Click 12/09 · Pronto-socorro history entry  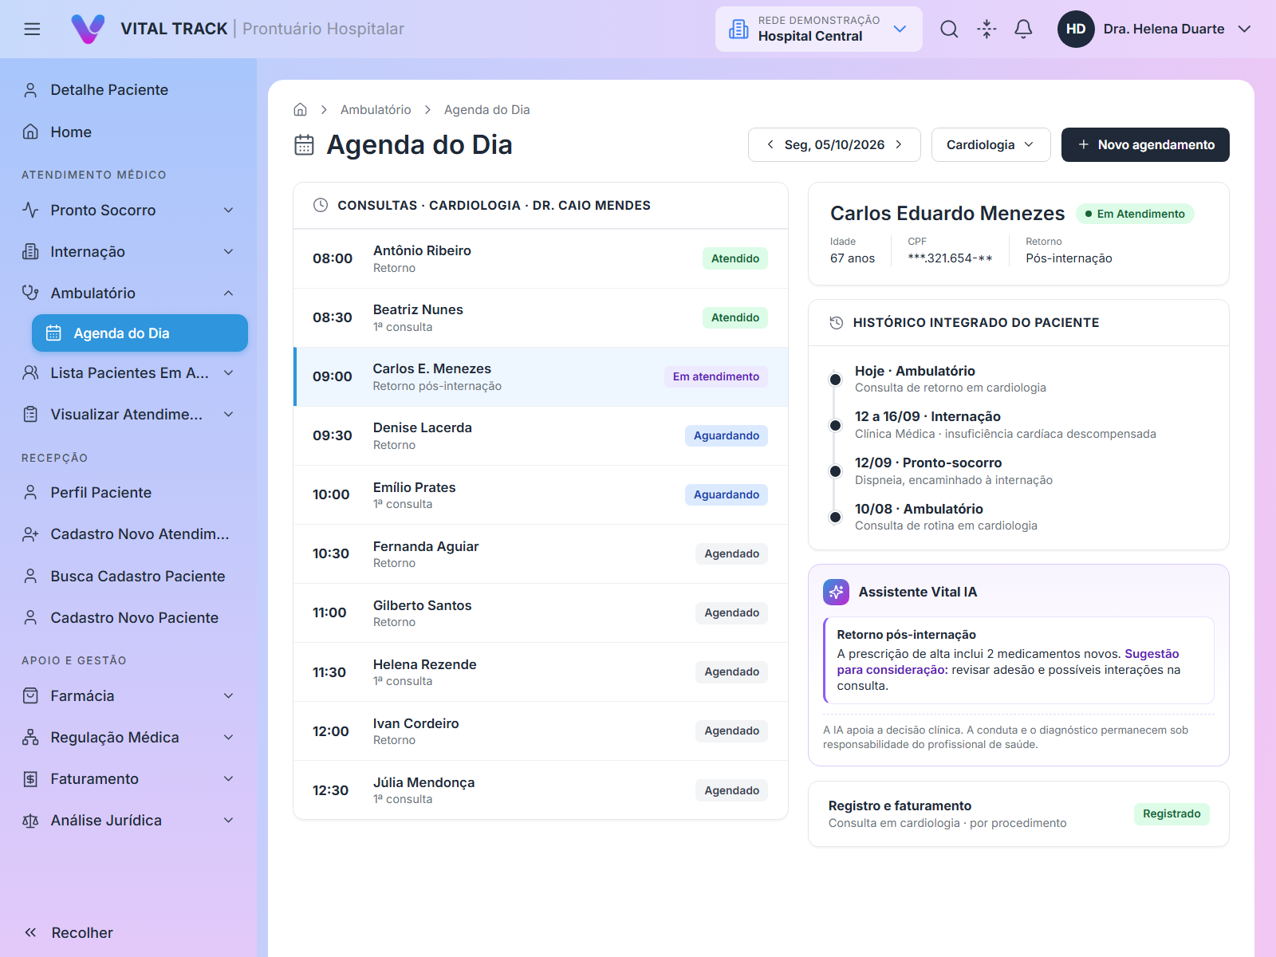click(954, 471)
